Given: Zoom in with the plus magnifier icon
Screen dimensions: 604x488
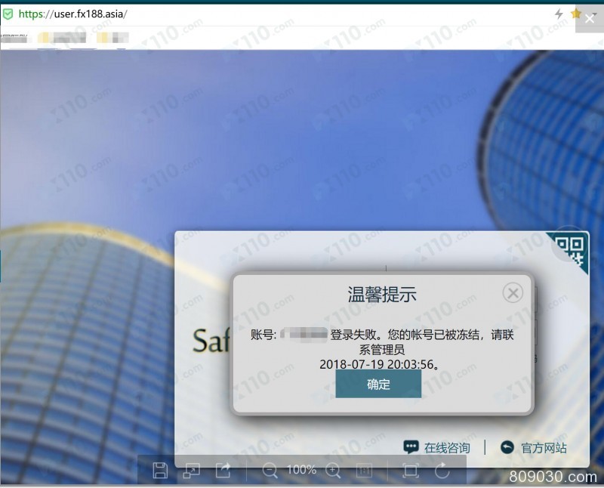Looking at the screenshot, I should pos(333,471).
